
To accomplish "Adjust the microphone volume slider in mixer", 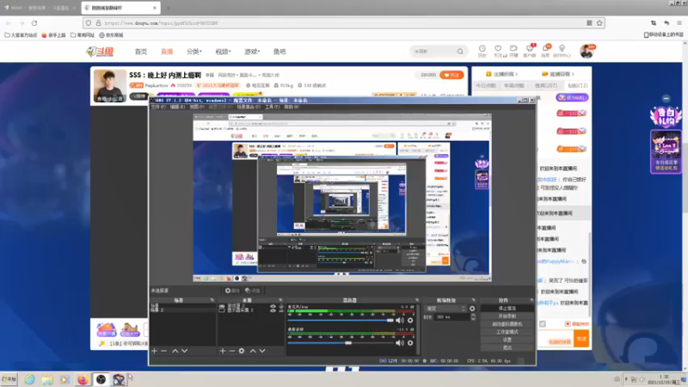I will click(341, 320).
